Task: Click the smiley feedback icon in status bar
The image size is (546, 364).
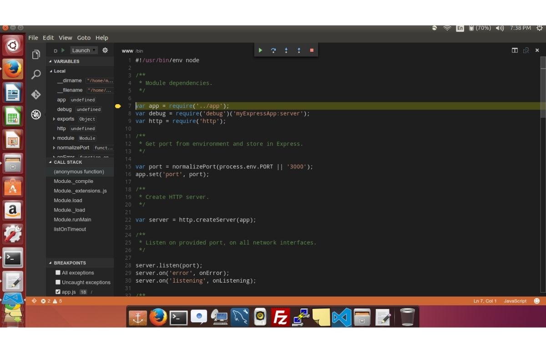Action: pos(537,301)
